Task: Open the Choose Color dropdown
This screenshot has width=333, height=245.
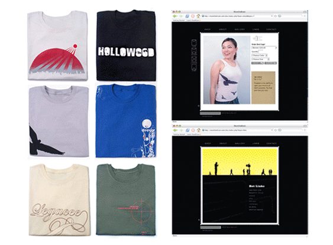Action: click(260, 55)
